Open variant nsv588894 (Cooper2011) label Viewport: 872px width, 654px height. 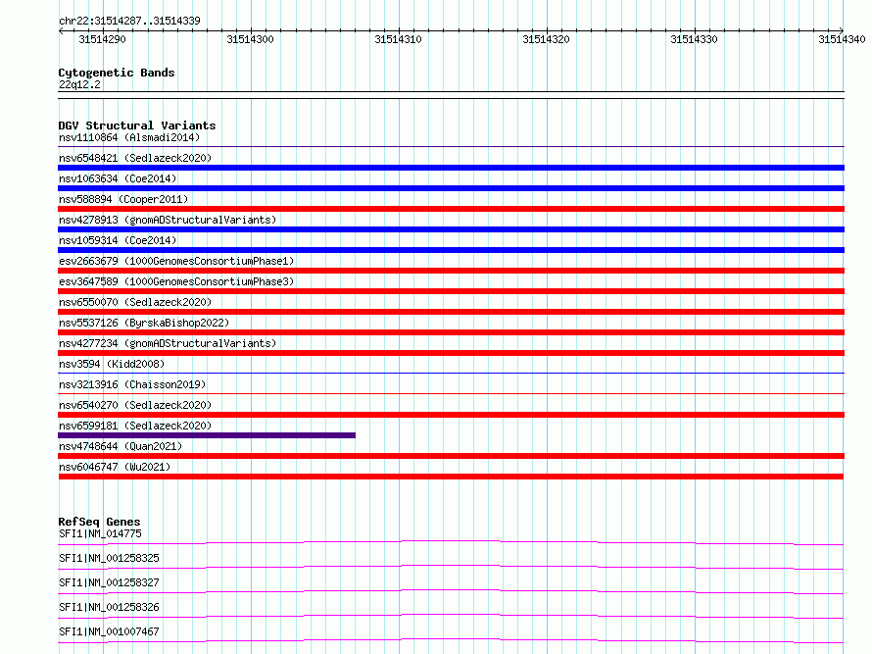[123, 199]
